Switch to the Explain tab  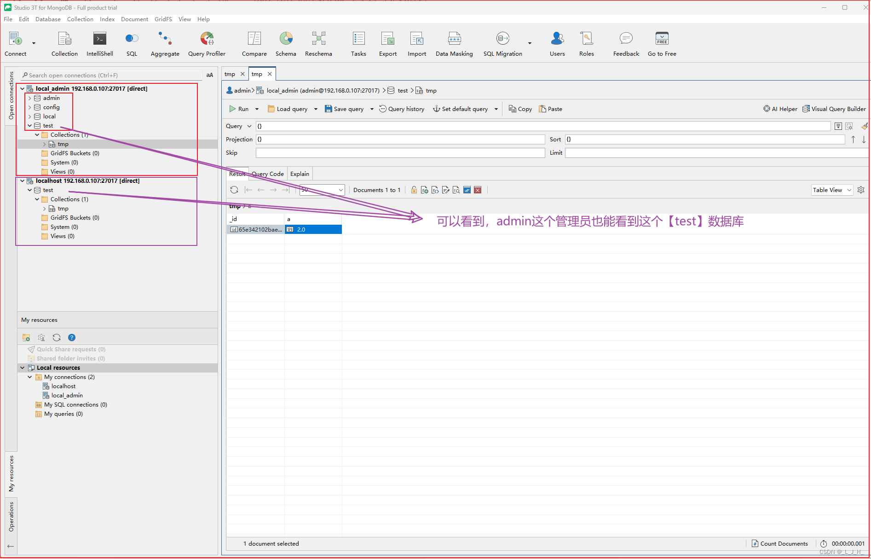click(300, 174)
